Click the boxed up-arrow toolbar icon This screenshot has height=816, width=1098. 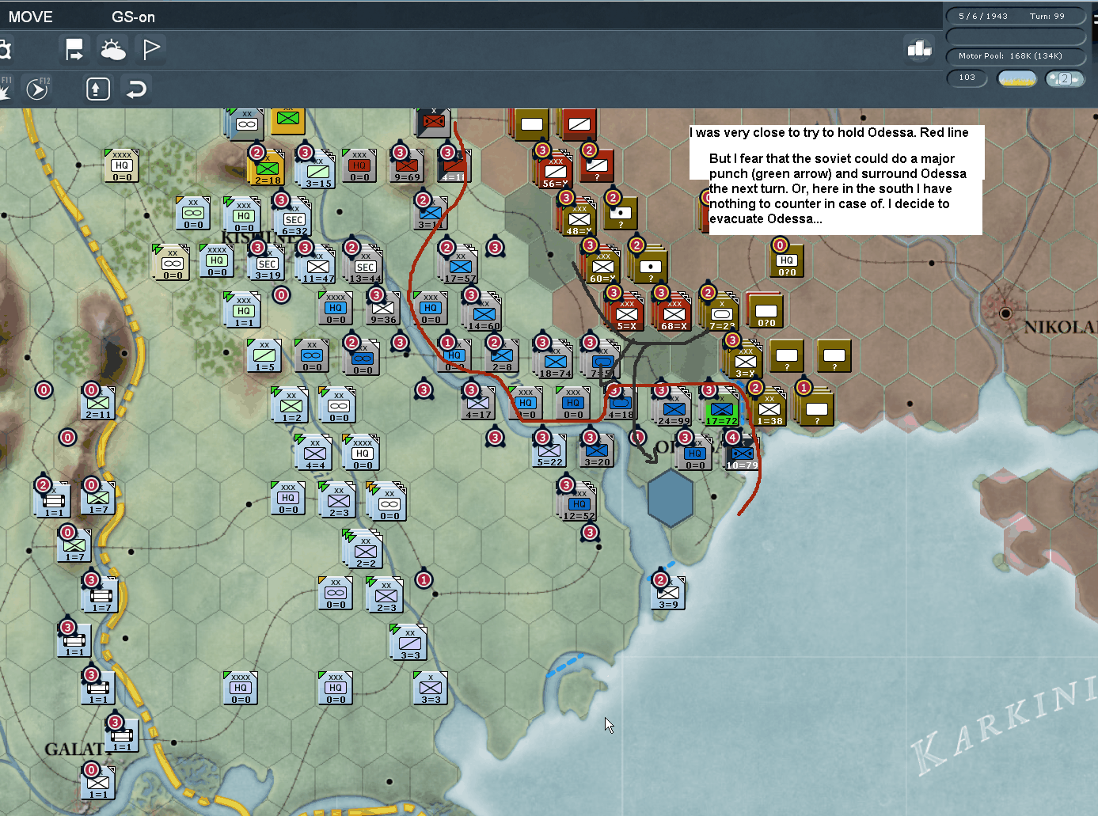point(97,89)
